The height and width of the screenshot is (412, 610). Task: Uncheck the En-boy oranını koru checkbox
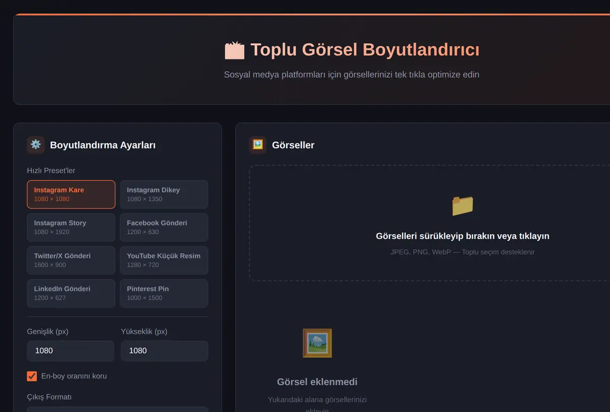pyautogui.click(x=32, y=376)
